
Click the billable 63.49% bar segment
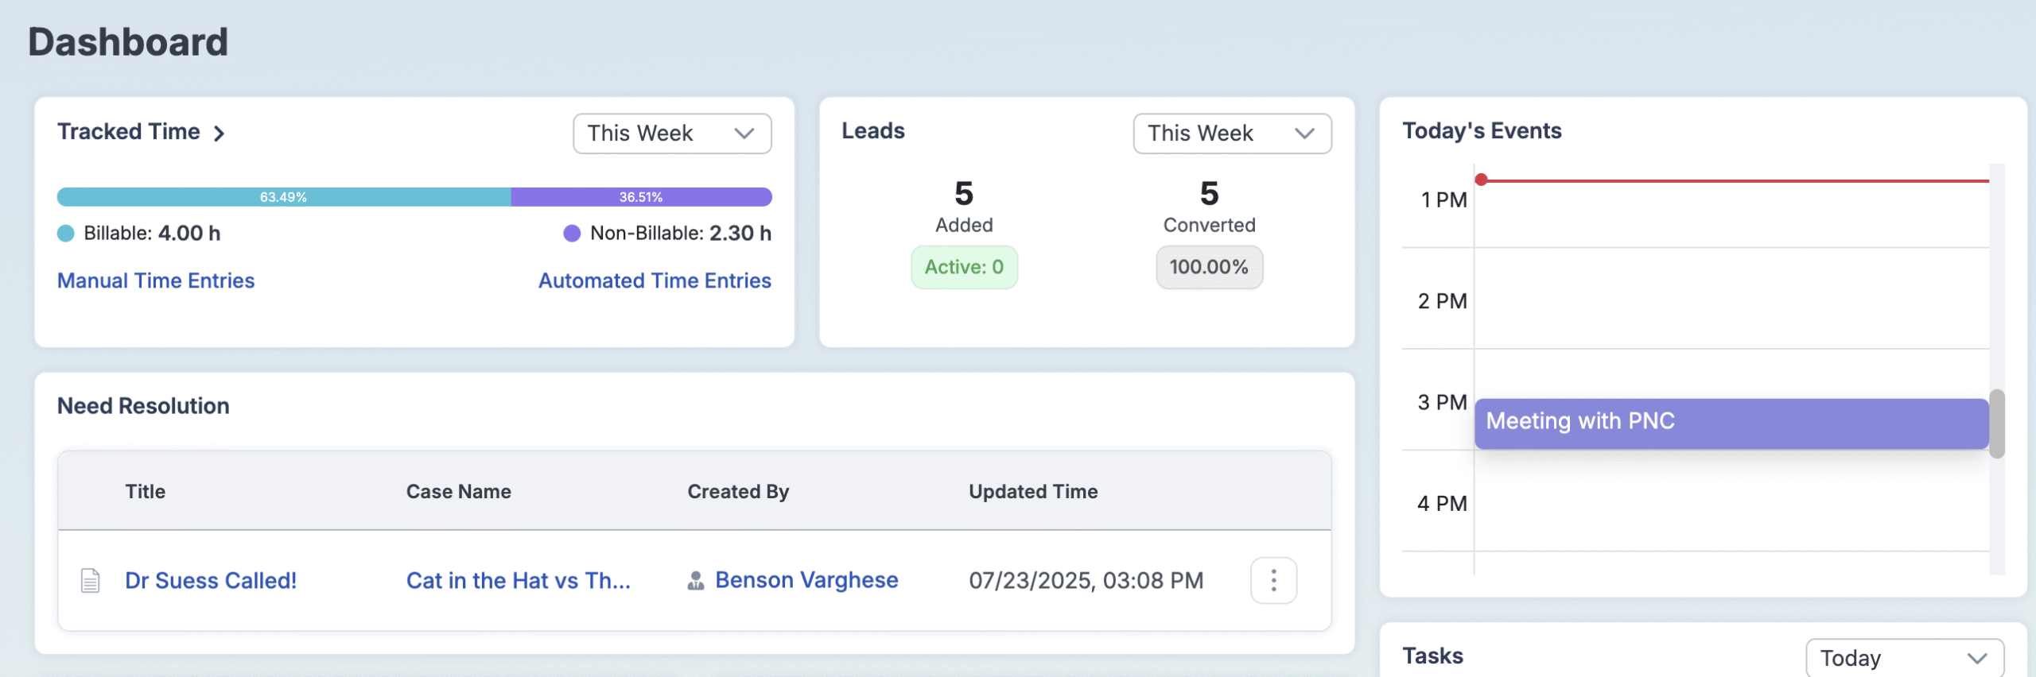tap(284, 197)
